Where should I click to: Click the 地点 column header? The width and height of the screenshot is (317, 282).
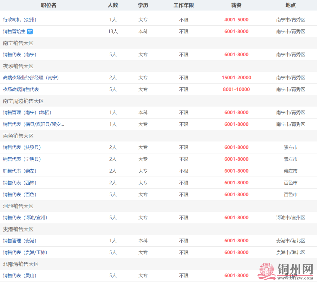tap(291, 5)
